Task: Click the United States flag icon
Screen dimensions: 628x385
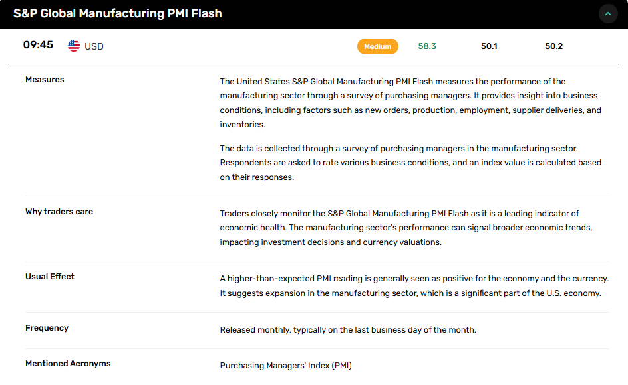Action: pyautogui.click(x=74, y=46)
